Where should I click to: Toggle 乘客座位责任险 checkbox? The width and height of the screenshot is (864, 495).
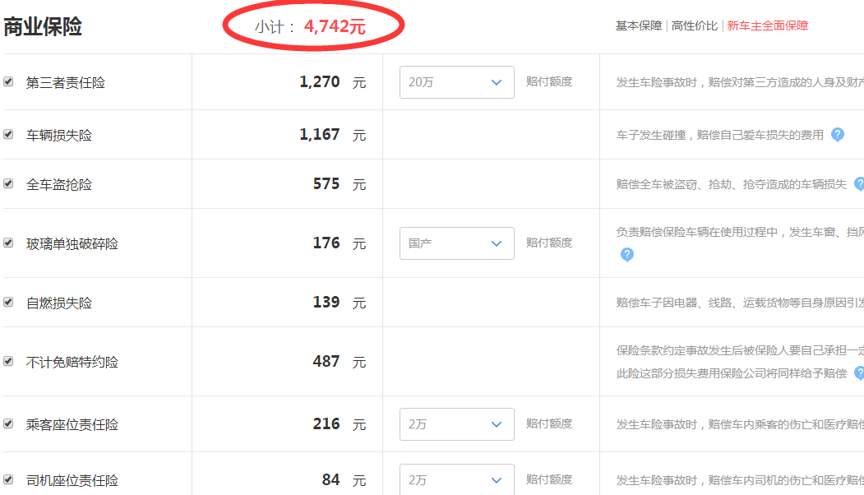[x=8, y=423]
